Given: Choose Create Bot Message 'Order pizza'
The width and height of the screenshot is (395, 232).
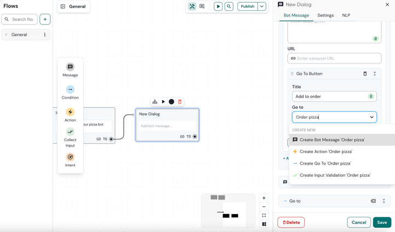Looking at the screenshot, I should coord(332,140).
